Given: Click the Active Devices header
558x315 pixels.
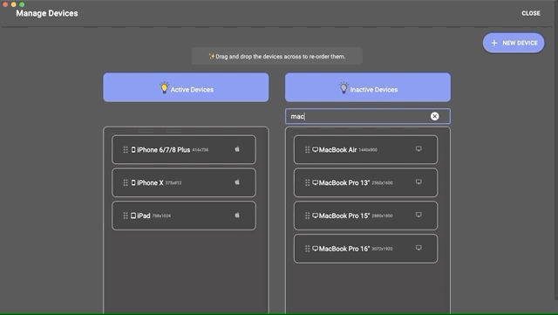Looking at the screenshot, I should (x=186, y=87).
